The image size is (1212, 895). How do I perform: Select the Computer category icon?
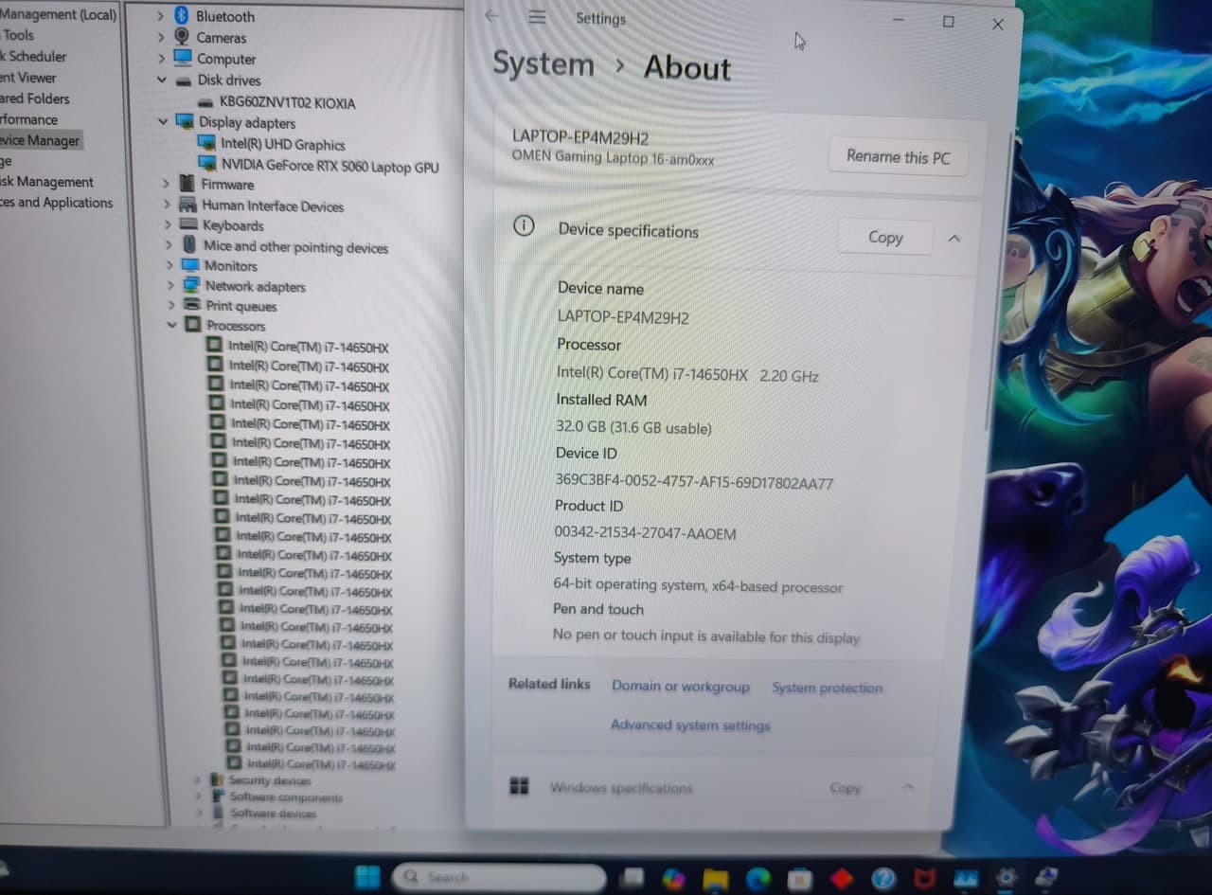(x=183, y=59)
